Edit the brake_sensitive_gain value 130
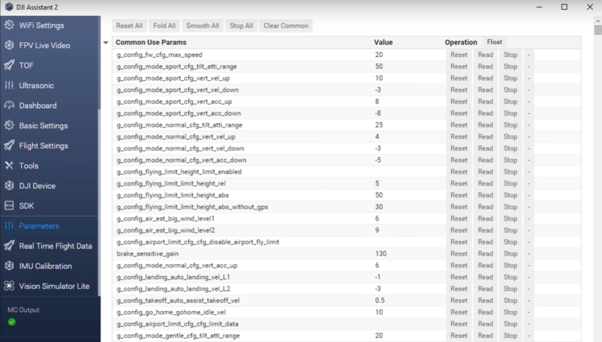Screen dimensions: 602x342 (x=381, y=254)
